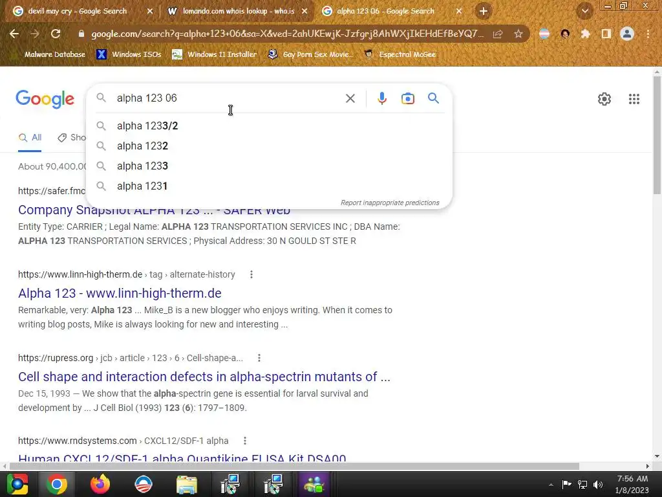The height and width of the screenshot is (497, 662).
Task: Choose suggestion alpha 1231
Action: [269, 186]
